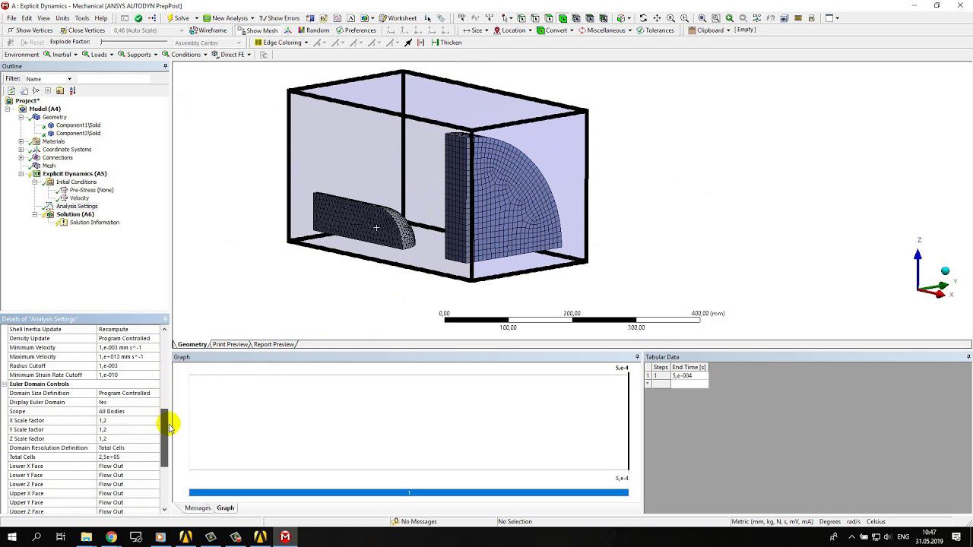Image resolution: width=973 pixels, height=547 pixels.
Task: Click the Worksheet toolbar button
Action: tap(398, 18)
